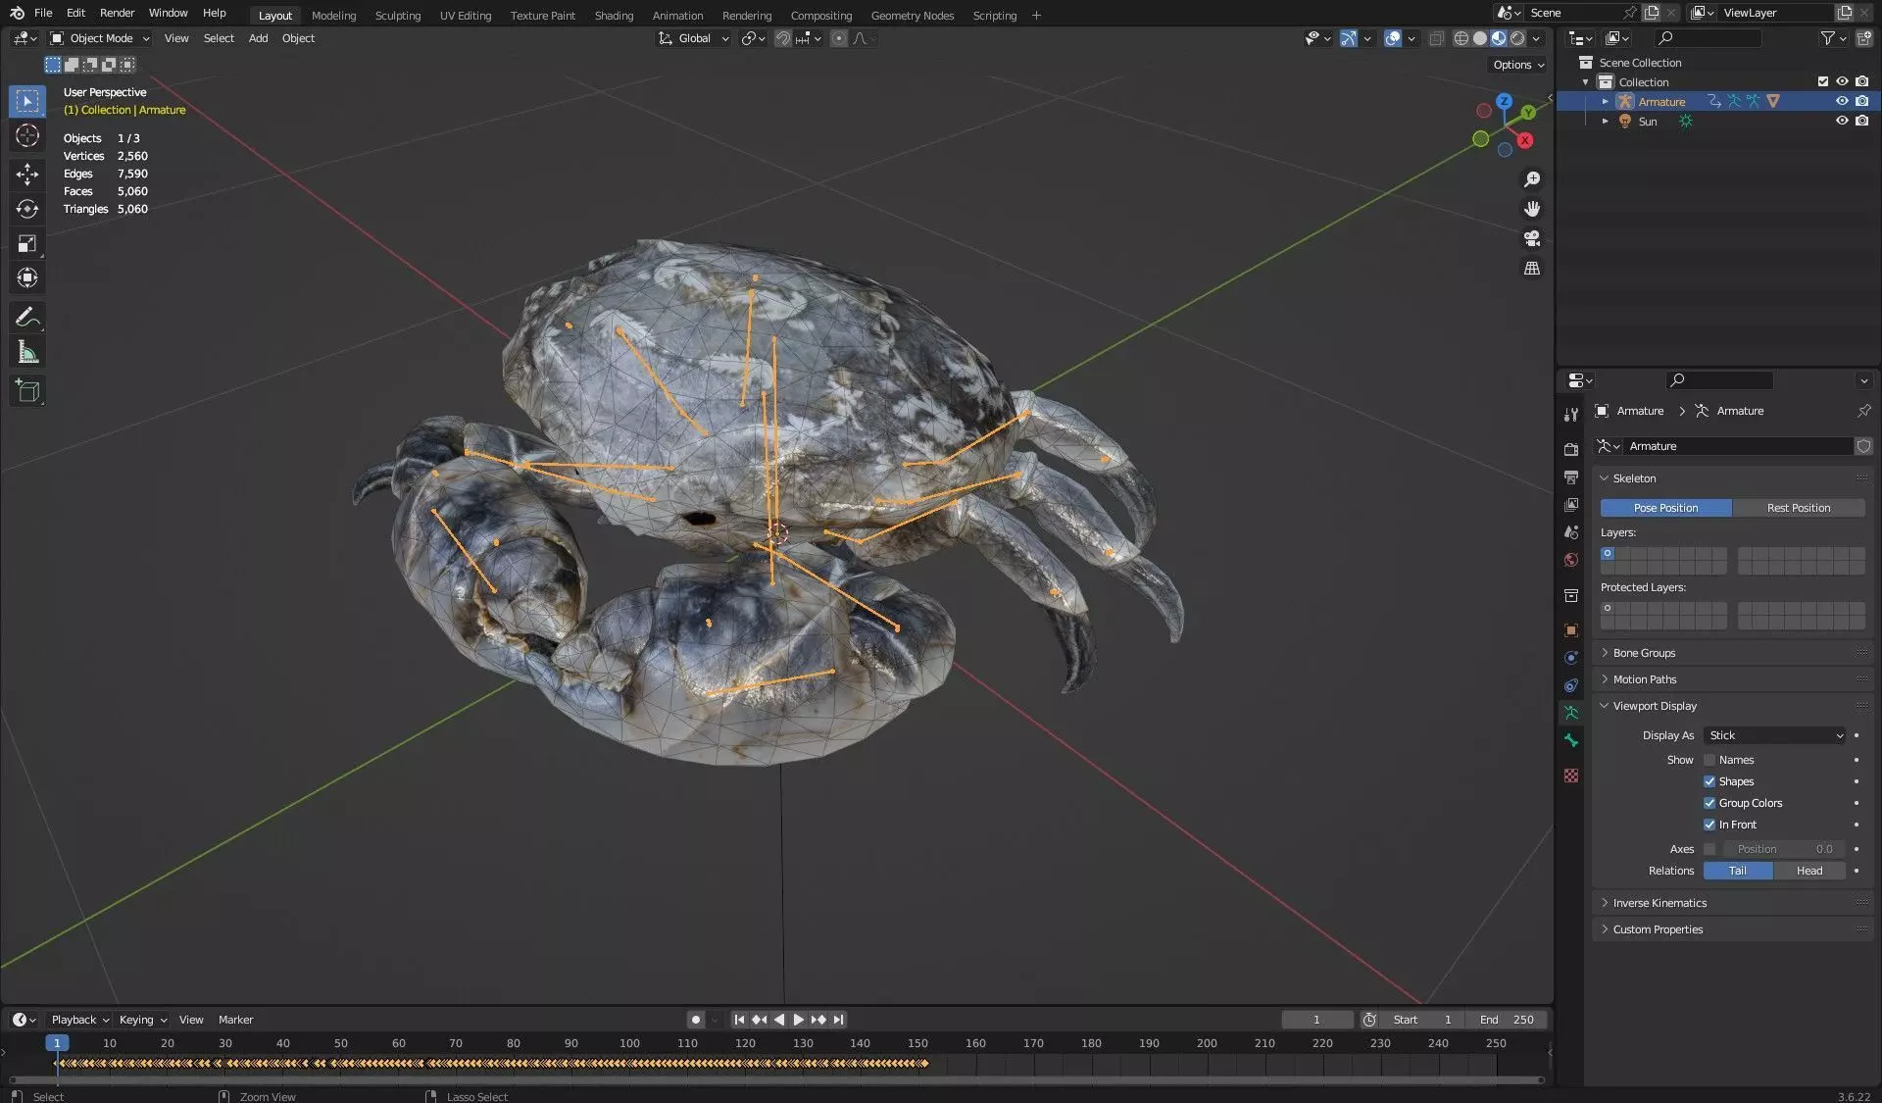The height and width of the screenshot is (1103, 1882).
Task: Set Relations to Head
Action: coord(1809,871)
